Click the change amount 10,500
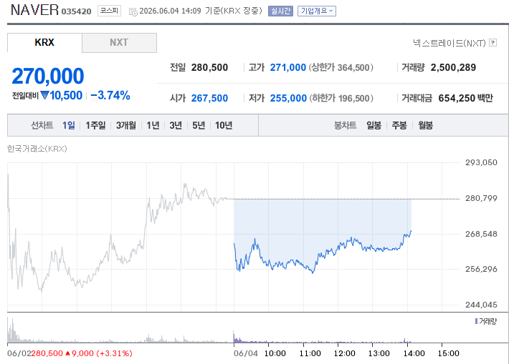The width and height of the screenshot is (509, 364). point(66,95)
